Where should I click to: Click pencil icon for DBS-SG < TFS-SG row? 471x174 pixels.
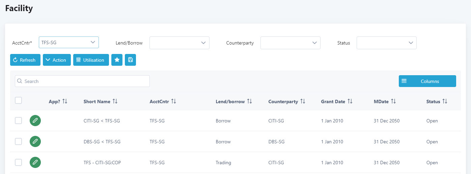click(35, 142)
